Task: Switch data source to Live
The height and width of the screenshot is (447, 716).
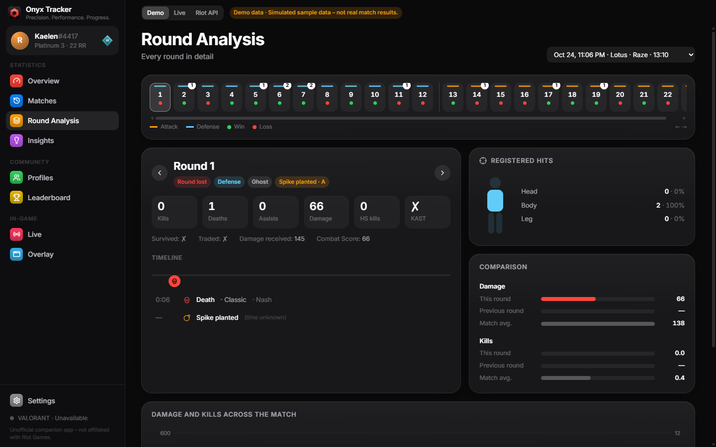Action: [179, 13]
